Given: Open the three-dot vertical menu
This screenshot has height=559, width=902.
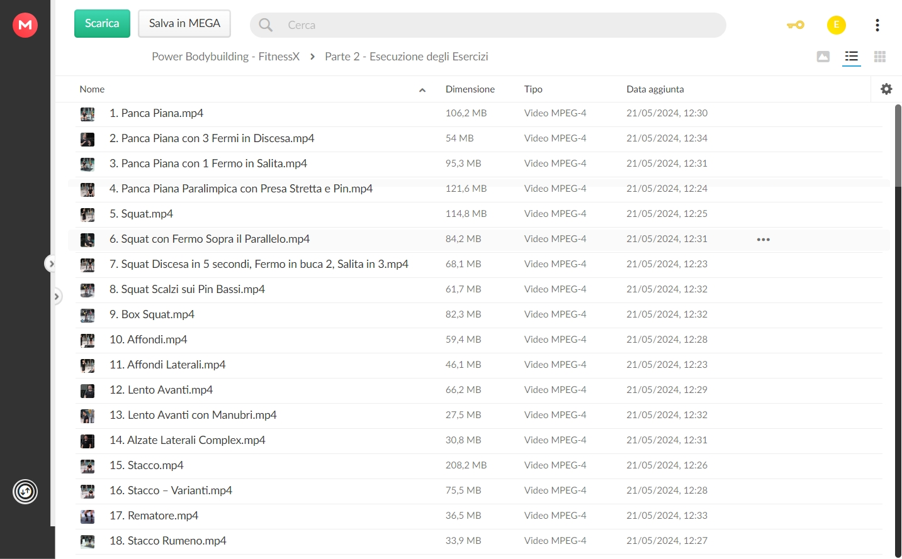Looking at the screenshot, I should click(x=877, y=25).
